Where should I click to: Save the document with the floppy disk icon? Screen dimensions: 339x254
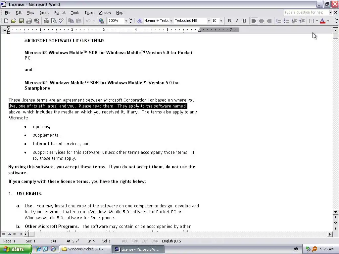point(22,21)
